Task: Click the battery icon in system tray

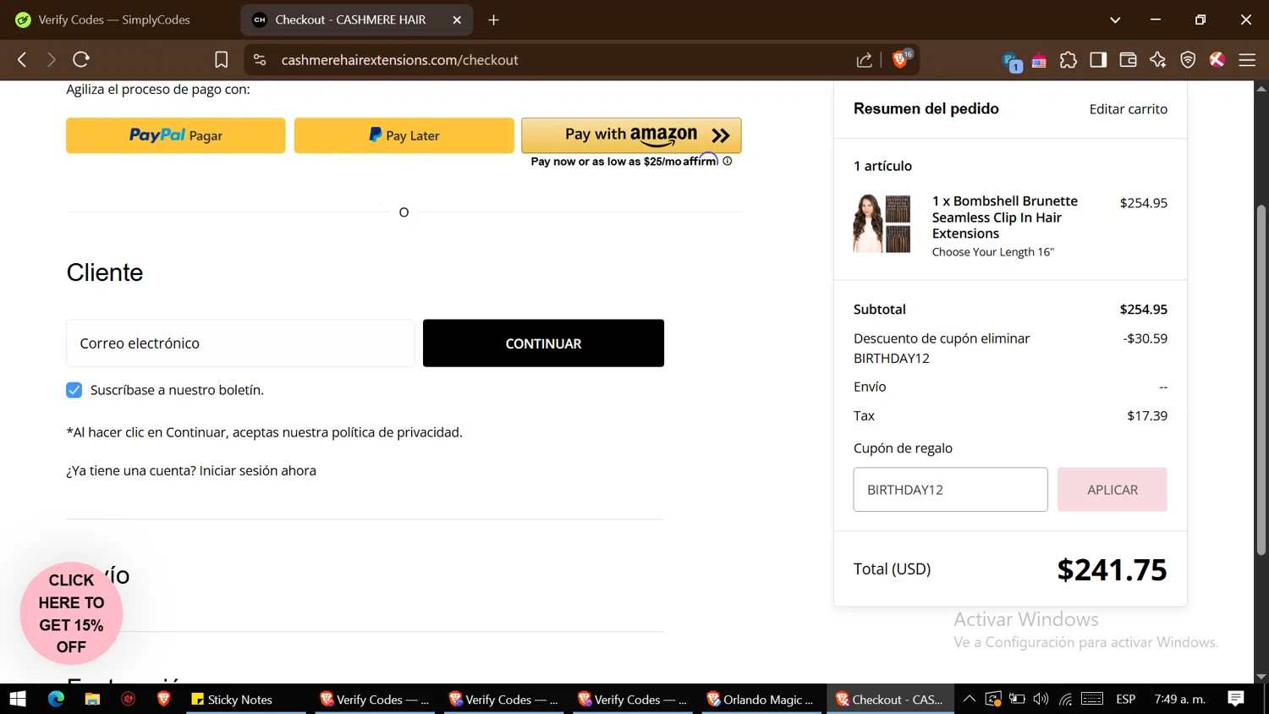Action: 1017,699
